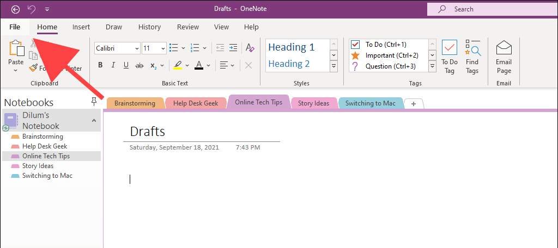This screenshot has height=248, width=558.
Task: Toggle Underline formatting
Action: [126, 65]
